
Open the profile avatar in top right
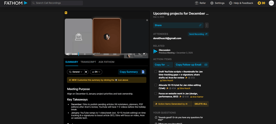tap(271, 3)
